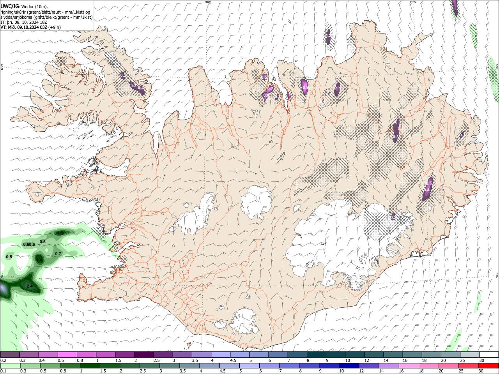The image size is (499, 374).
Task: Click the '15W' longitude label
Action: [413, 2]
